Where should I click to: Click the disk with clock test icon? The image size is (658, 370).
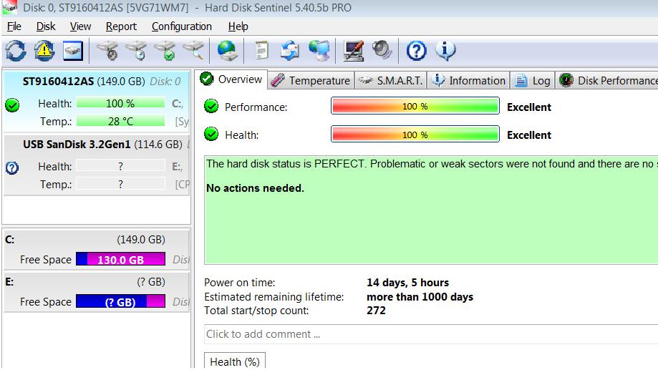coord(136,51)
